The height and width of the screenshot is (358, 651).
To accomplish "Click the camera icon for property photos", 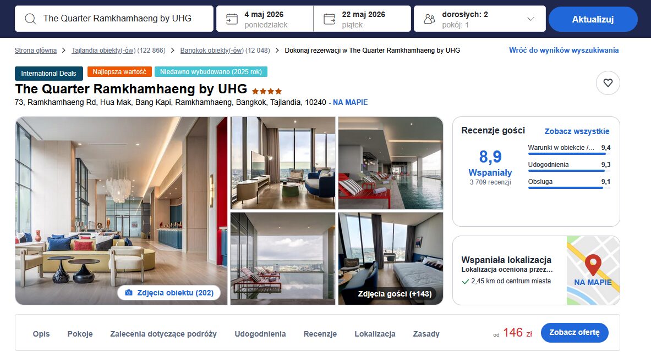I will (129, 293).
